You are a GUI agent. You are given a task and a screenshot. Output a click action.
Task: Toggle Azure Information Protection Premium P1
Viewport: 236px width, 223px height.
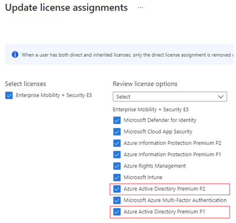(x=117, y=154)
